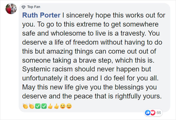Click the word 'travesty' in the comment
This screenshot has height=120, width=176.
click(x=133, y=33)
